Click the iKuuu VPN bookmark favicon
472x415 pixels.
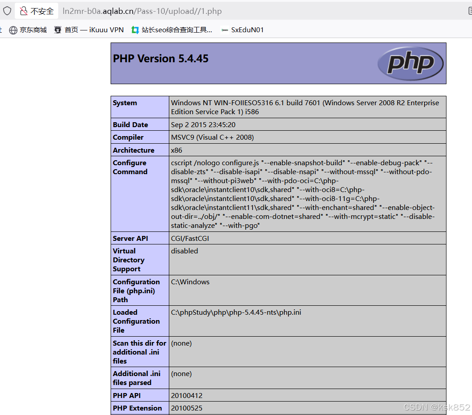[57, 30]
